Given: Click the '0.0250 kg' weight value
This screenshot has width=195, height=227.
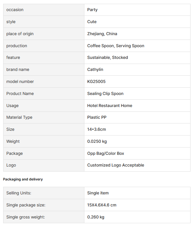Looking at the screenshot, I should (98, 142).
